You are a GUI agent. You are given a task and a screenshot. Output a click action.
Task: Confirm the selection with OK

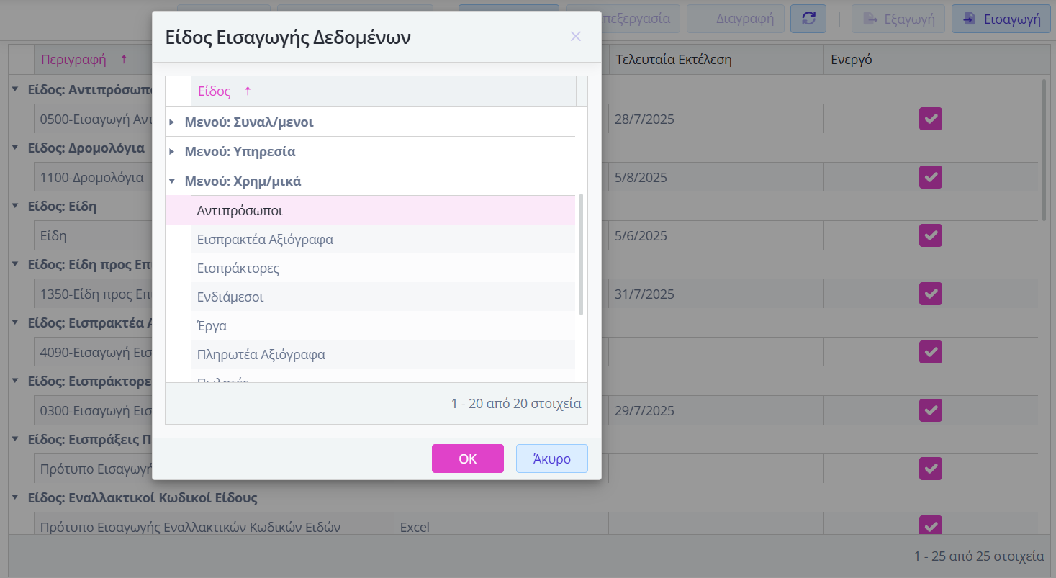[x=467, y=459]
